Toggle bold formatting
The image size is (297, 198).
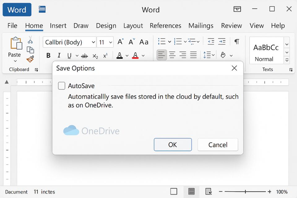pos(48,55)
